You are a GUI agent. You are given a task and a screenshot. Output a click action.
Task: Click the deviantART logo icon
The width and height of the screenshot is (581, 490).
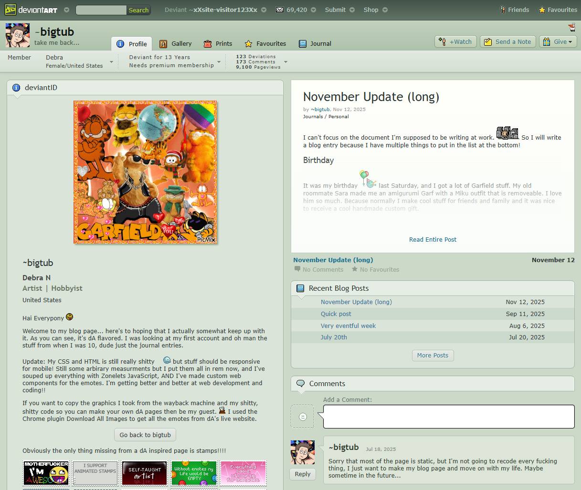[x=11, y=10]
